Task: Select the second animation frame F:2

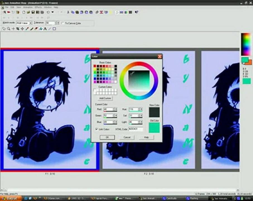Action: [x=149, y=110]
